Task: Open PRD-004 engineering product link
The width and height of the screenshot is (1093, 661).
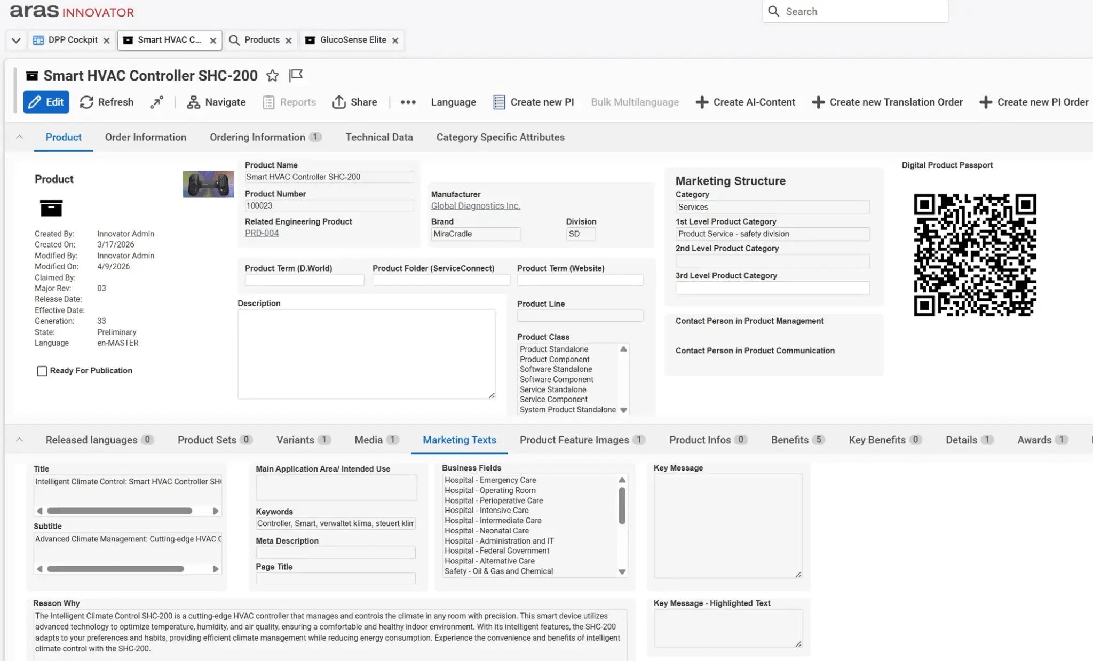Action: point(262,233)
